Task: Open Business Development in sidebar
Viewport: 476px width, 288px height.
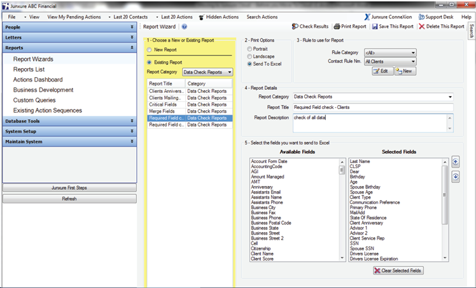Action: pos(43,90)
